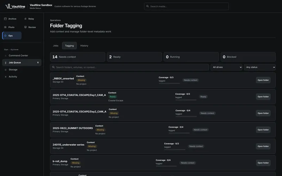Click the 0 Running summary card
Image resolution: width=282 pixels, height=176 pixels.
click(x=191, y=57)
